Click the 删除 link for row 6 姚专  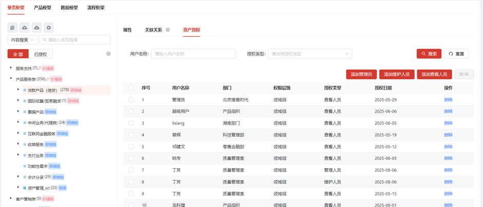pyautogui.click(x=448, y=158)
